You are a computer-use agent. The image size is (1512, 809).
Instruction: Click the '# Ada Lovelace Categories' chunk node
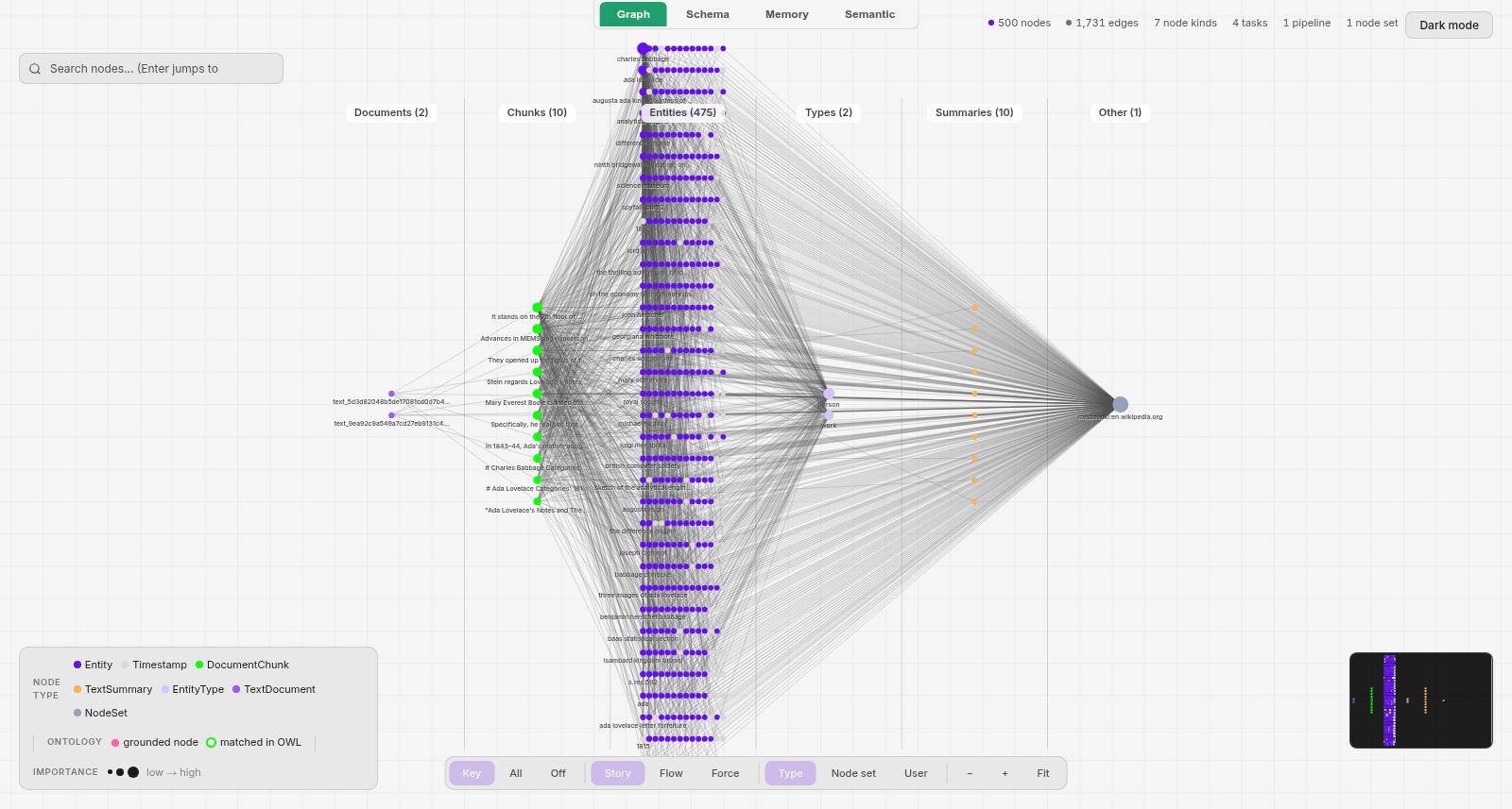[538, 480]
